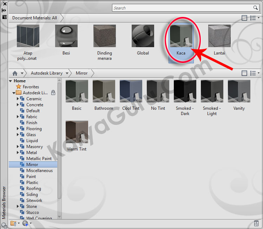Toggle library panel display icon

[244, 73]
